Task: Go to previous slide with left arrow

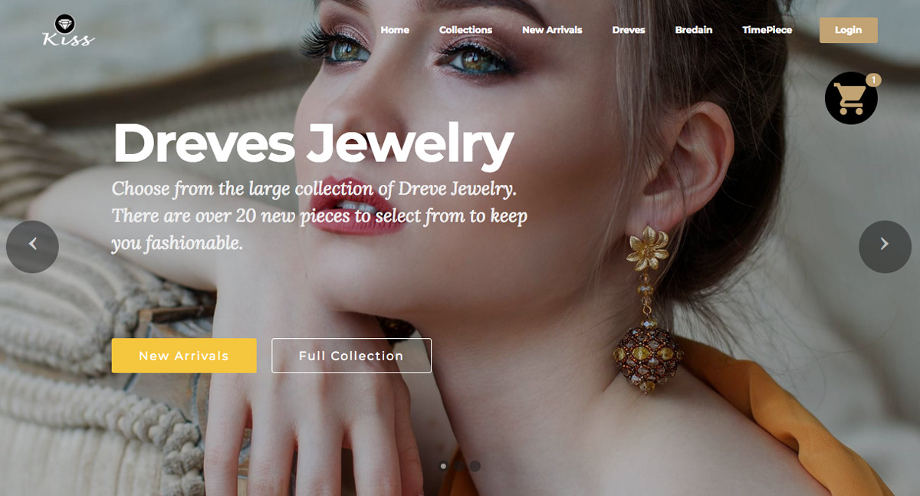Action: pyautogui.click(x=32, y=247)
